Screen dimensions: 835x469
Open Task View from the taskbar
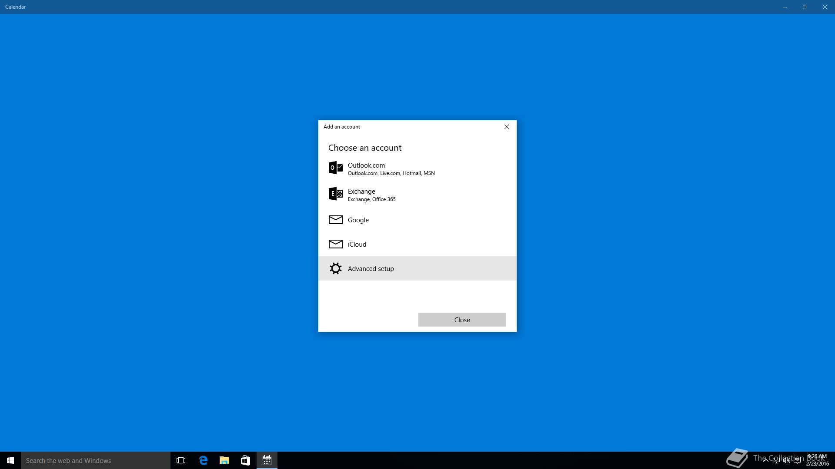tap(181, 460)
